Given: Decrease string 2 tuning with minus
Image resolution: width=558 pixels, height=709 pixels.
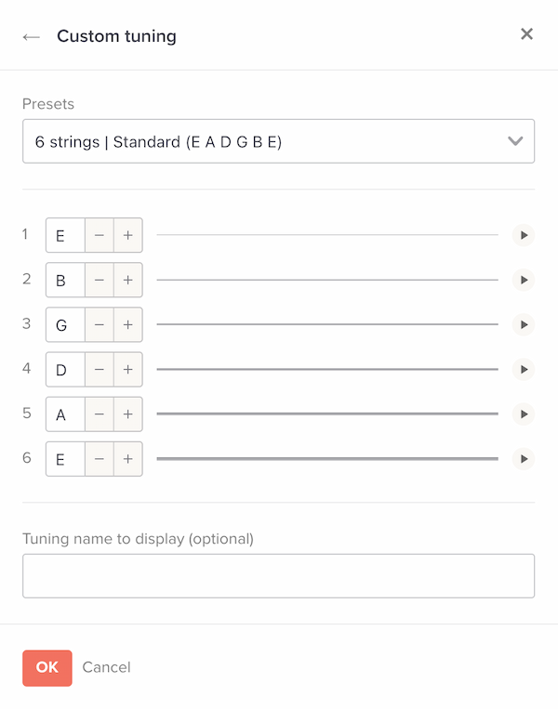Looking at the screenshot, I should tap(100, 280).
